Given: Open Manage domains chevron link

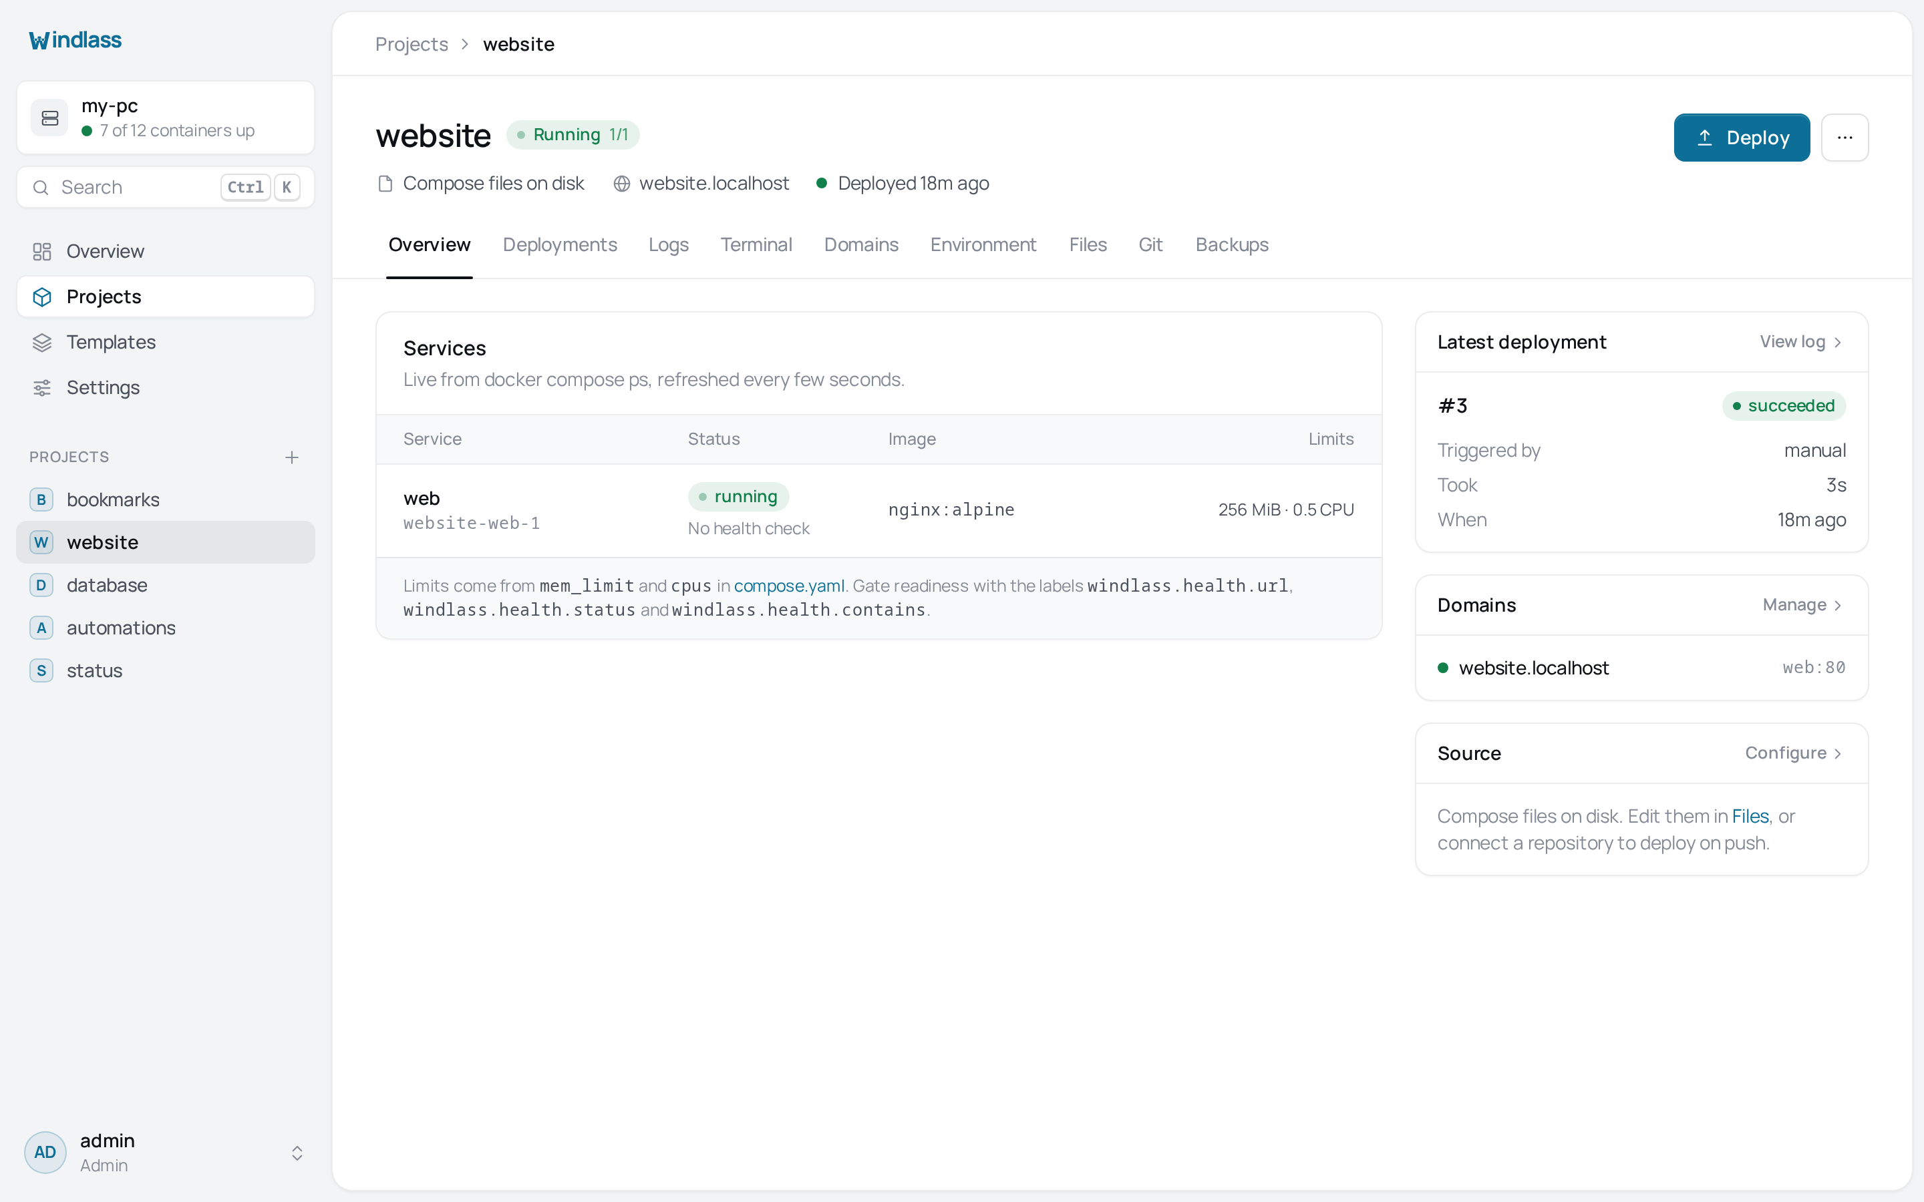Looking at the screenshot, I should pos(1802,605).
